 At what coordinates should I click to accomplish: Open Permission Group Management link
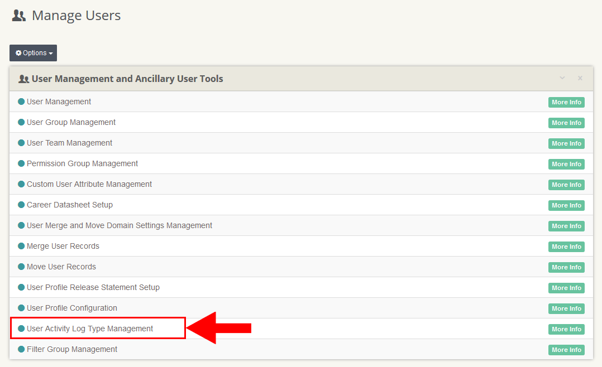pyautogui.click(x=82, y=163)
